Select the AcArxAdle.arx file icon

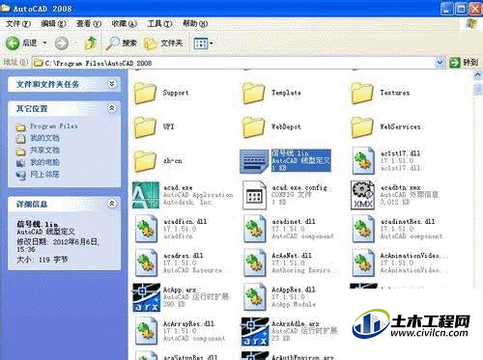pyautogui.click(x=255, y=331)
